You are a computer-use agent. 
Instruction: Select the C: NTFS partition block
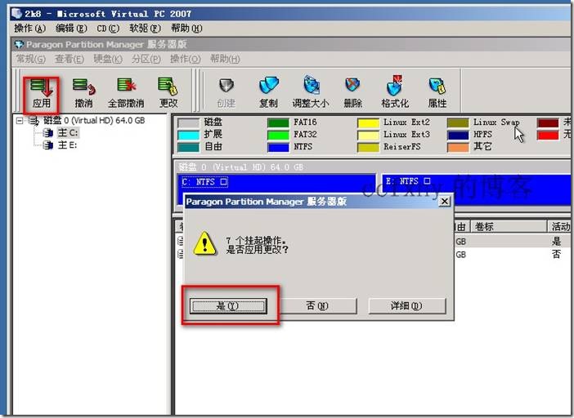click(x=276, y=184)
